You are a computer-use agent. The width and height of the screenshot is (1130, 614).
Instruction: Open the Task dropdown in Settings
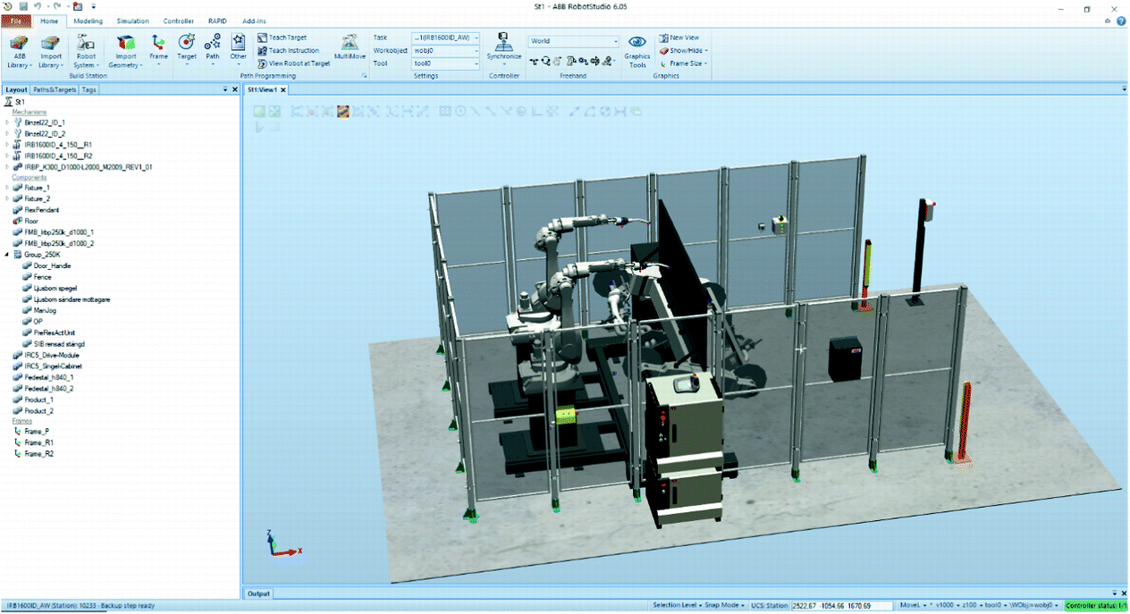click(446, 38)
